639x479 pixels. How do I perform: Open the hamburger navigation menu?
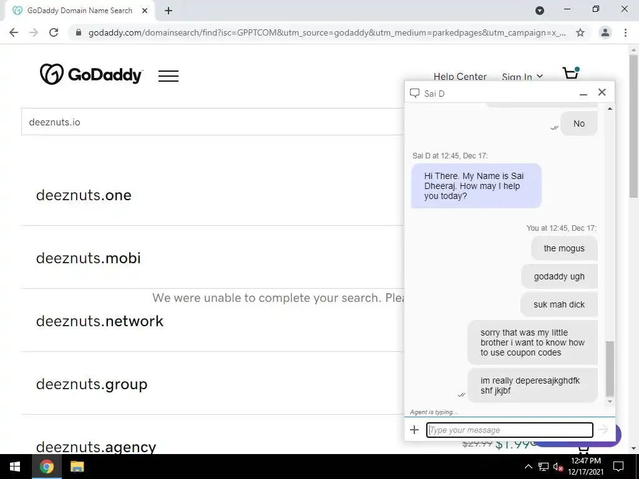tap(168, 75)
